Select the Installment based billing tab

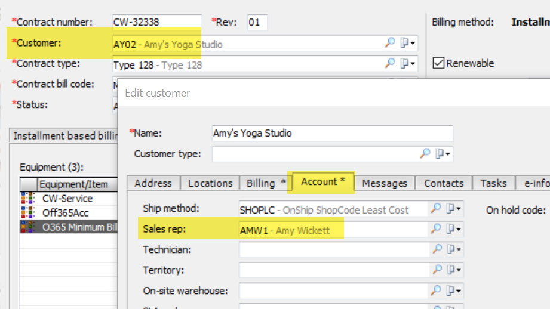pyautogui.click(x=64, y=136)
